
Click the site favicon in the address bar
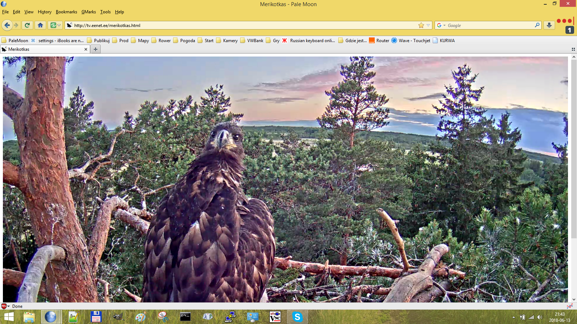coord(69,25)
